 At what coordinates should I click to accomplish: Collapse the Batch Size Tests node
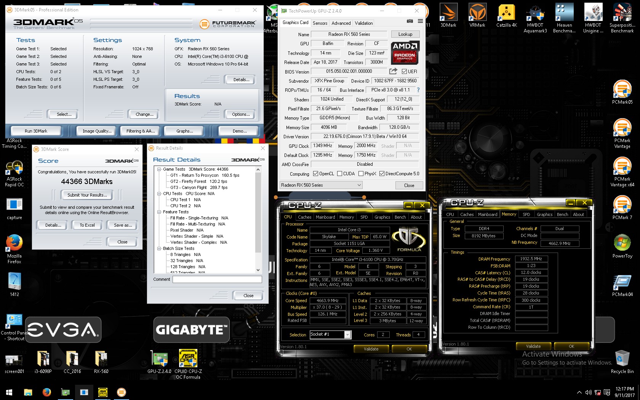(x=159, y=248)
